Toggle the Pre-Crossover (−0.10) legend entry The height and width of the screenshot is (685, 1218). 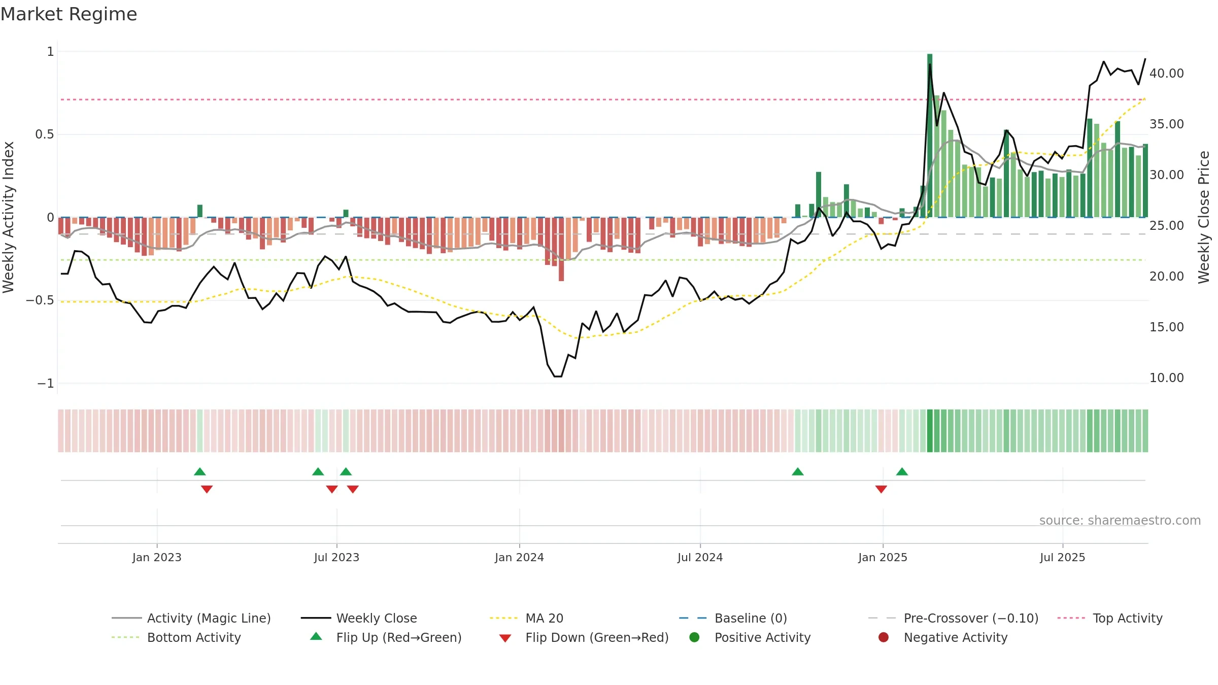pyautogui.click(x=953, y=618)
